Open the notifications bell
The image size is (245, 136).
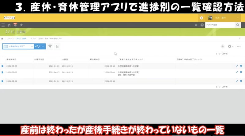[x=15, y=25]
